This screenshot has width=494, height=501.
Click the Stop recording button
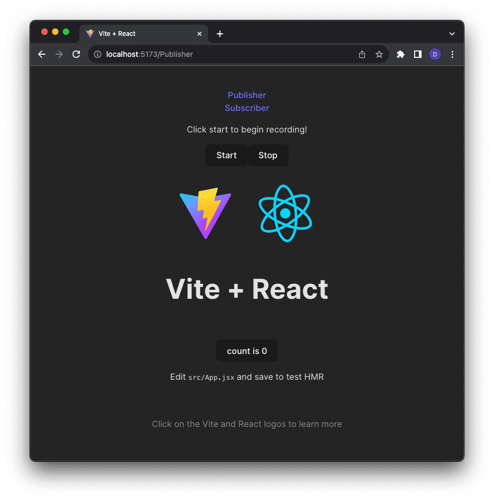pyautogui.click(x=268, y=155)
